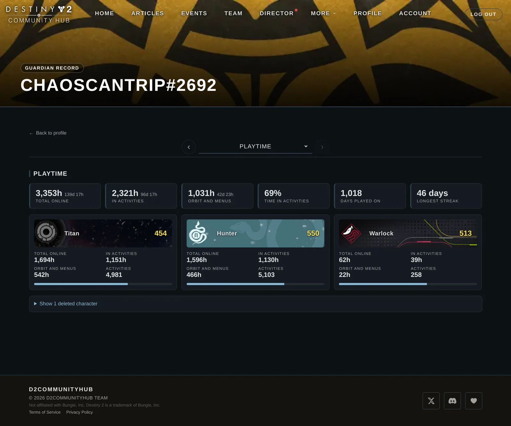Click the Destiny 2 Community Hub logo
Screen dimensions: 511x426
click(x=39, y=14)
